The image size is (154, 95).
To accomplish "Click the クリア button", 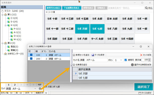I will coord(40,85).
